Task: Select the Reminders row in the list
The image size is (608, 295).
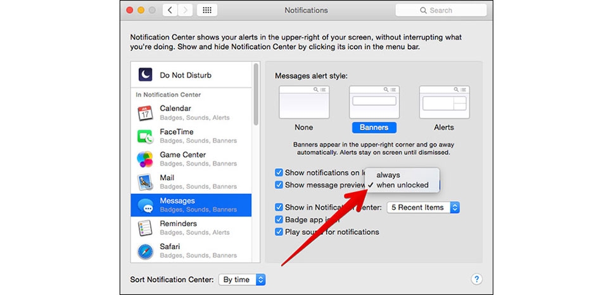Action: 191,228
